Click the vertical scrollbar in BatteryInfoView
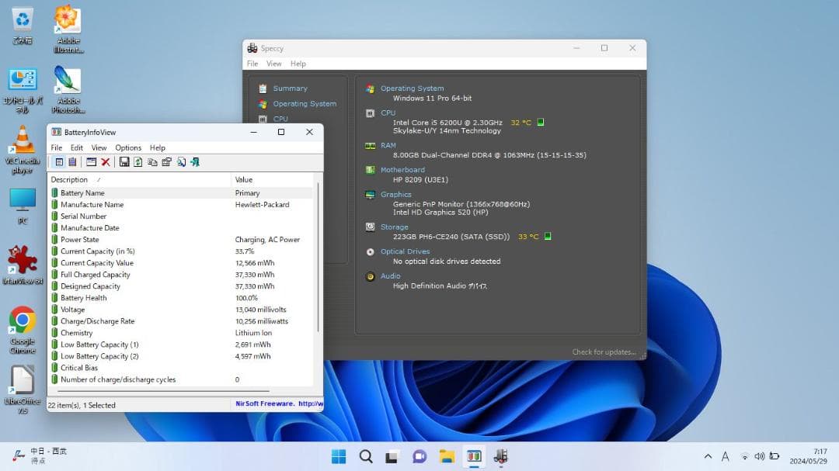 click(x=318, y=256)
